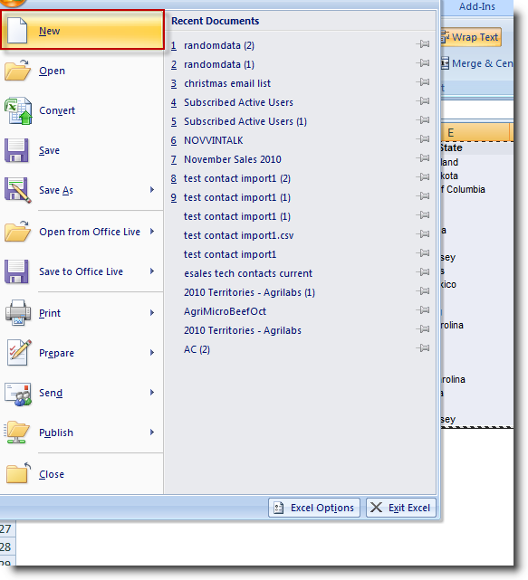Click the Print printer icon

click(x=18, y=313)
